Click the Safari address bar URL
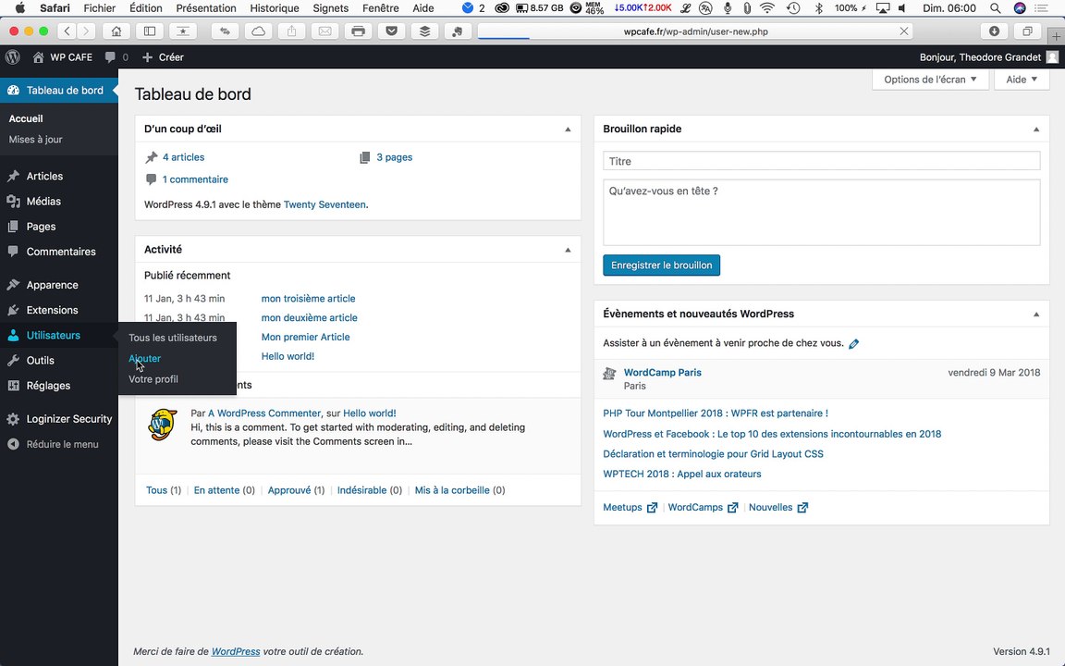1065x666 pixels. tap(695, 31)
